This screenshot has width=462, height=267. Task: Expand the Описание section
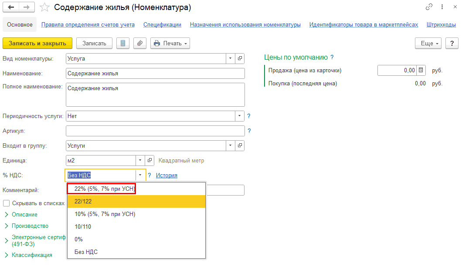[x=24, y=214]
